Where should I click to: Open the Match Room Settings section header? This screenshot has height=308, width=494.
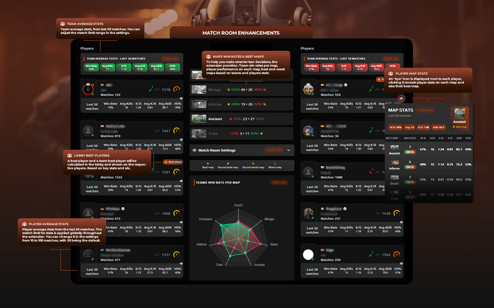(x=242, y=150)
